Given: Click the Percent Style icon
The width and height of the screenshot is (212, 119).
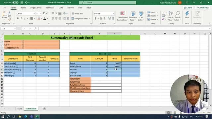Looking at the screenshot, I should tap(101, 19).
